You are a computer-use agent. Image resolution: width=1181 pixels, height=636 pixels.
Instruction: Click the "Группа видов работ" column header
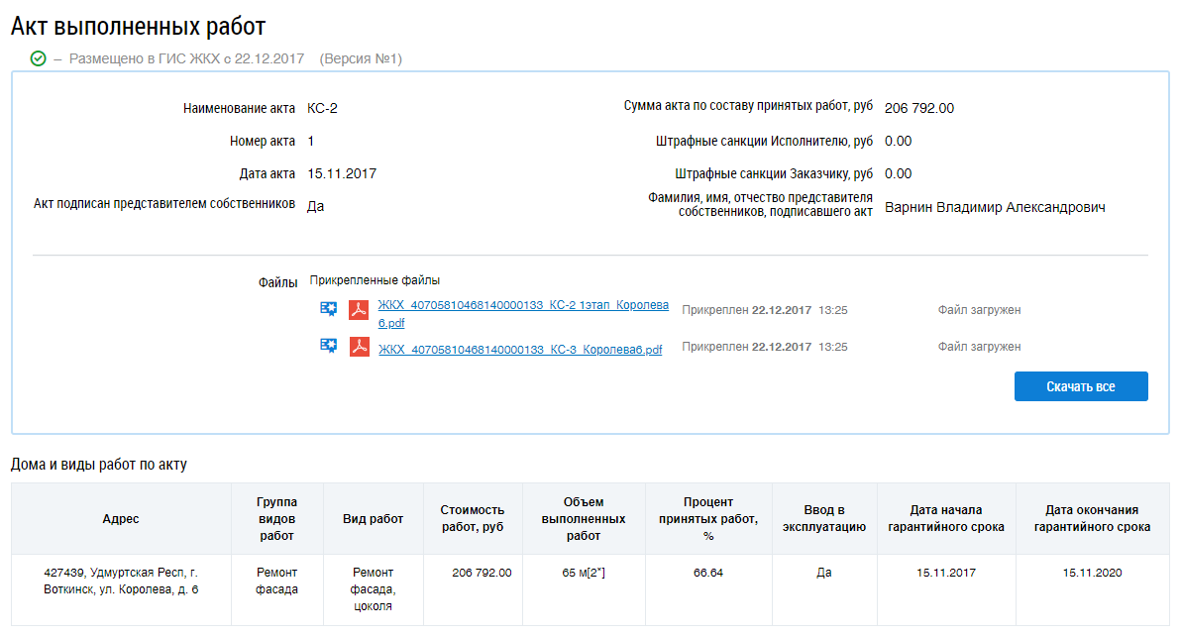276,519
